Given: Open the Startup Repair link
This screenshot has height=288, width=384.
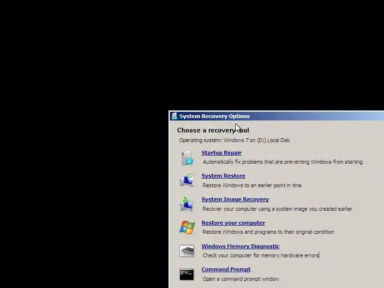Looking at the screenshot, I should pos(221,153).
